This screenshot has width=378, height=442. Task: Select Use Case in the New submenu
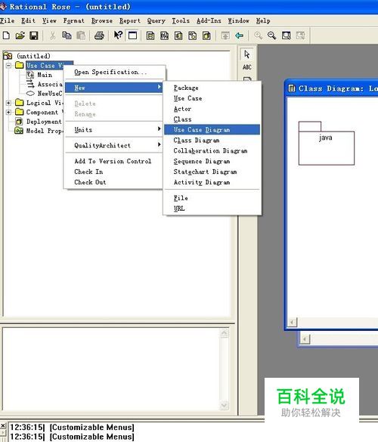(212, 98)
